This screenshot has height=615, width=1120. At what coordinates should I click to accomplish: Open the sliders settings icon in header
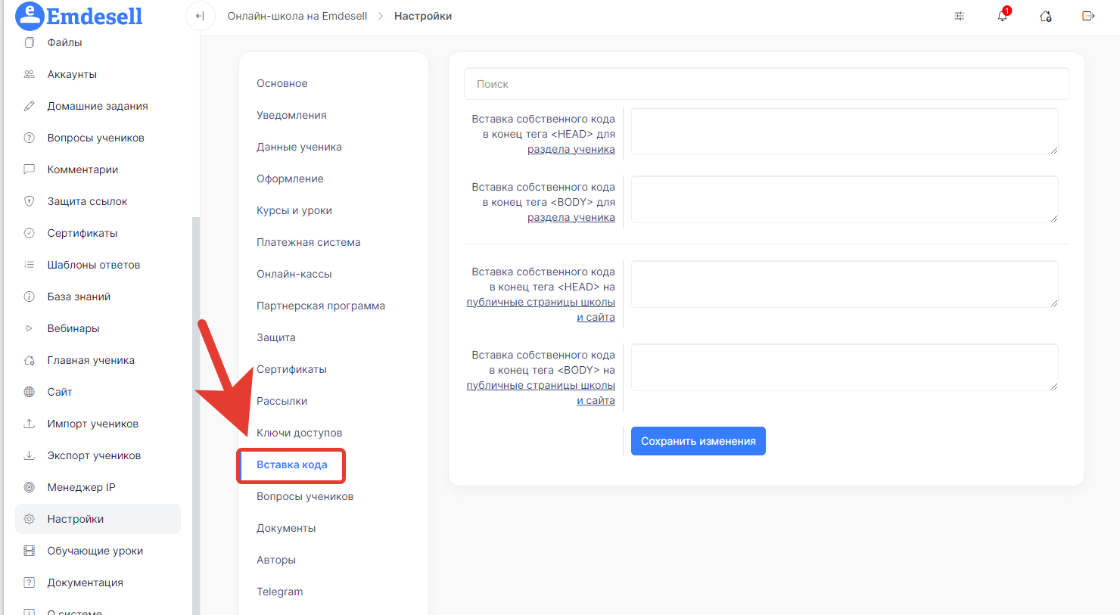click(x=959, y=16)
